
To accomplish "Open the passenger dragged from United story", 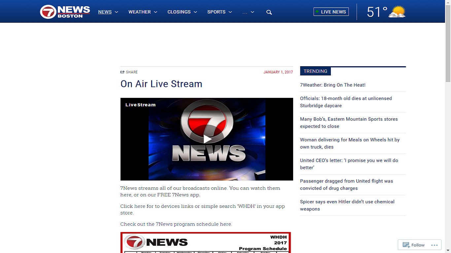I will coord(347,185).
